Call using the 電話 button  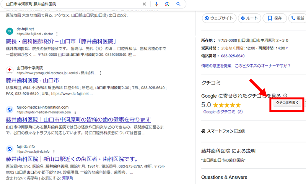(x=298, y=18)
